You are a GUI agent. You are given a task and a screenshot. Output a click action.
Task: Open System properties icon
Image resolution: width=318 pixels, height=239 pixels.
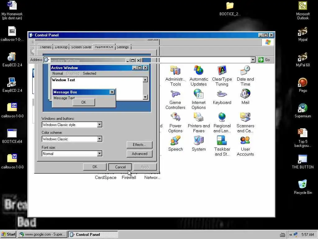[x=198, y=143]
